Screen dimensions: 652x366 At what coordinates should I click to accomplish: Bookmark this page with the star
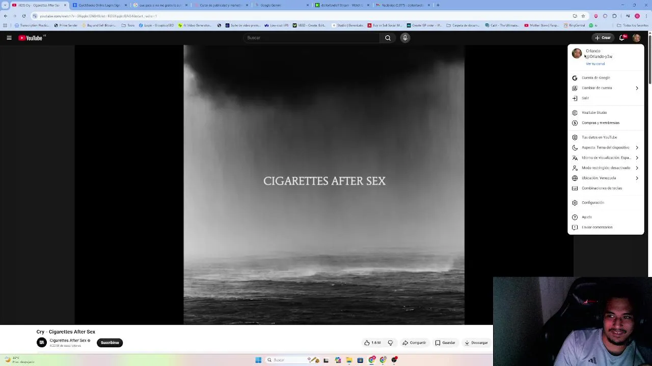[x=583, y=16]
